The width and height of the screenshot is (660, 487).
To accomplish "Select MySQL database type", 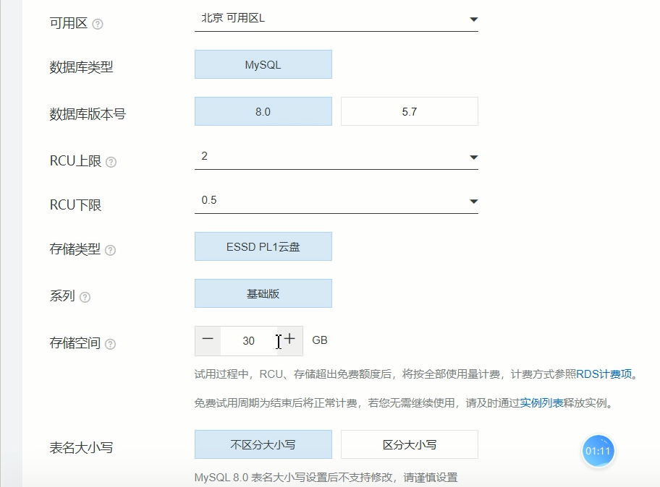I will [263, 64].
